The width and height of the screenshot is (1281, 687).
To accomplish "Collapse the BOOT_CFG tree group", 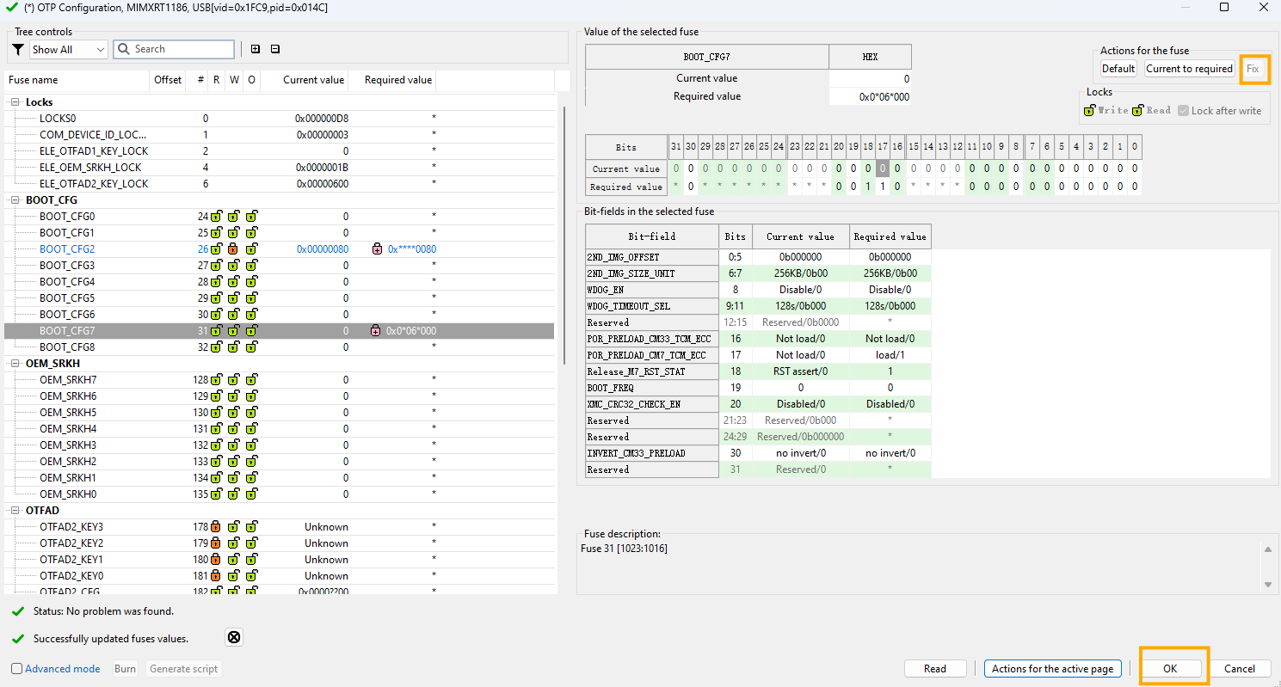I will [15, 200].
